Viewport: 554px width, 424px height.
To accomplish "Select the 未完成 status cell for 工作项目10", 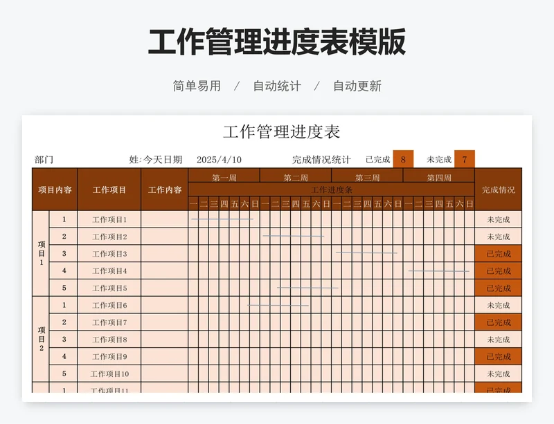I will click(499, 374).
